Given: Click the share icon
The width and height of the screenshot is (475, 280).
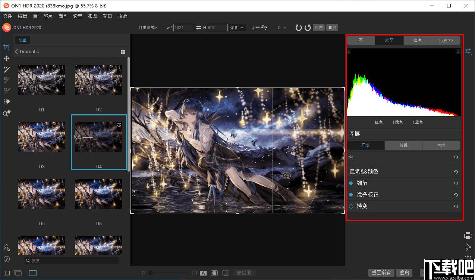Looking at the screenshot, I should 468,247.
